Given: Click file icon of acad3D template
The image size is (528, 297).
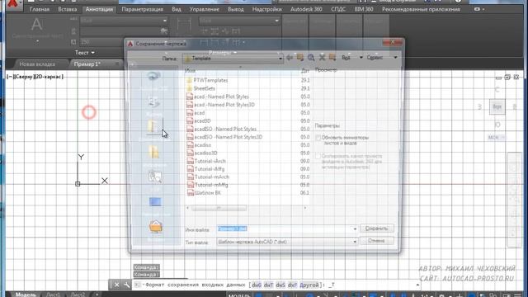Looking at the screenshot, I should [x=190, y=121].
